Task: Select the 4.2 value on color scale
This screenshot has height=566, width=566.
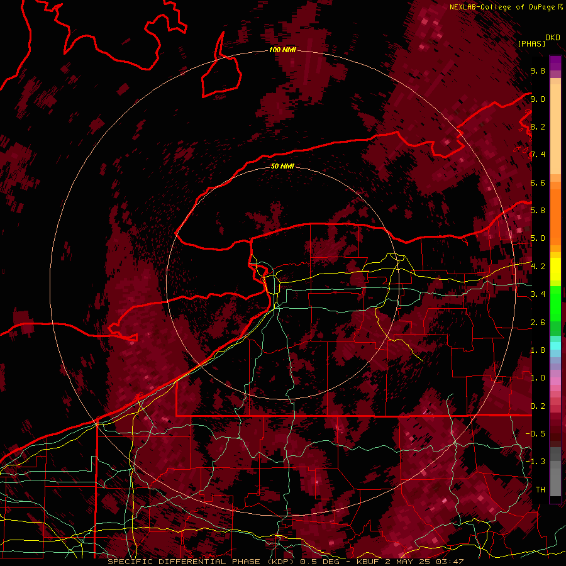Action: 538,267
